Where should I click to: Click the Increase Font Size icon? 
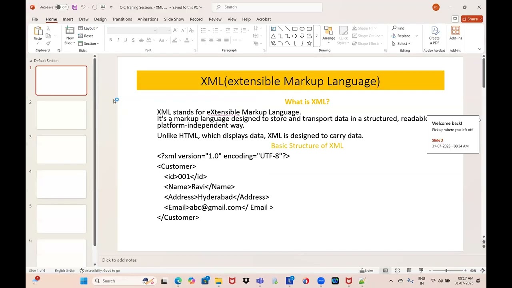coord(176,30)
